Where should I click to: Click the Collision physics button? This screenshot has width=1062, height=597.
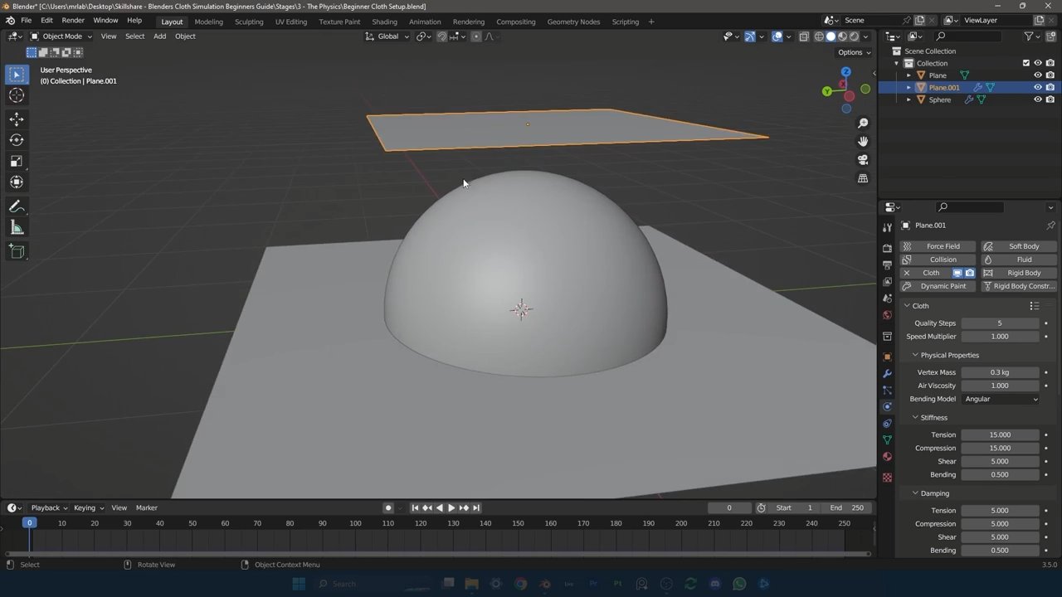coord(938,260)
